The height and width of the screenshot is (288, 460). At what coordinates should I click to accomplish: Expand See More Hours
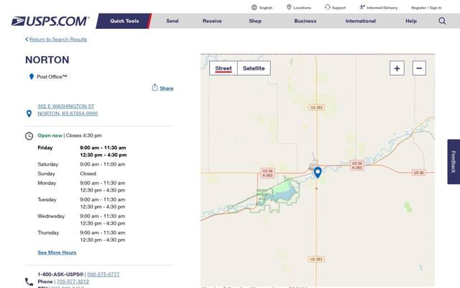(x=57, y=253)
